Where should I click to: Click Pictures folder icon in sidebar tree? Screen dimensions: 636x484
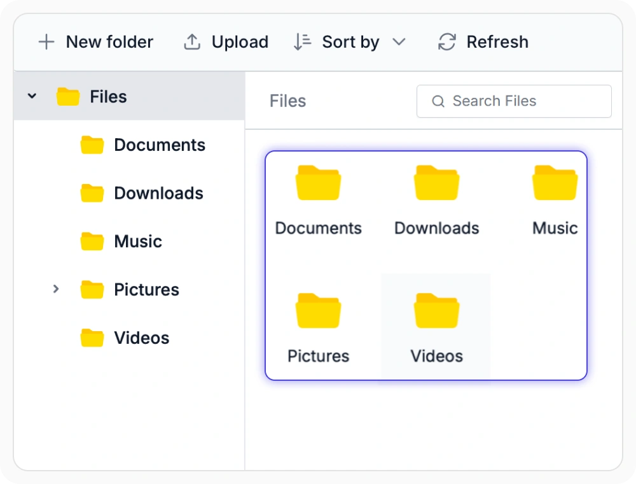[x=92, y=290]
